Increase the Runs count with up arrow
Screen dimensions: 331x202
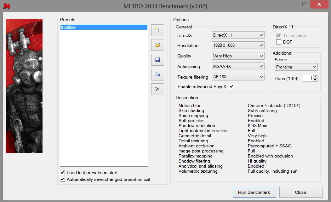click(x=315, y=77)
